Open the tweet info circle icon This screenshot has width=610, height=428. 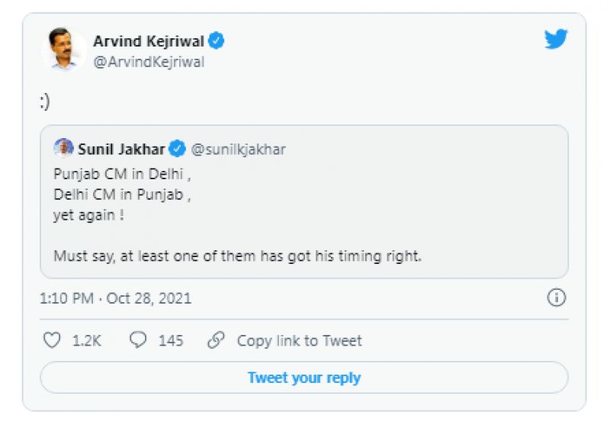tap(557, 298)
